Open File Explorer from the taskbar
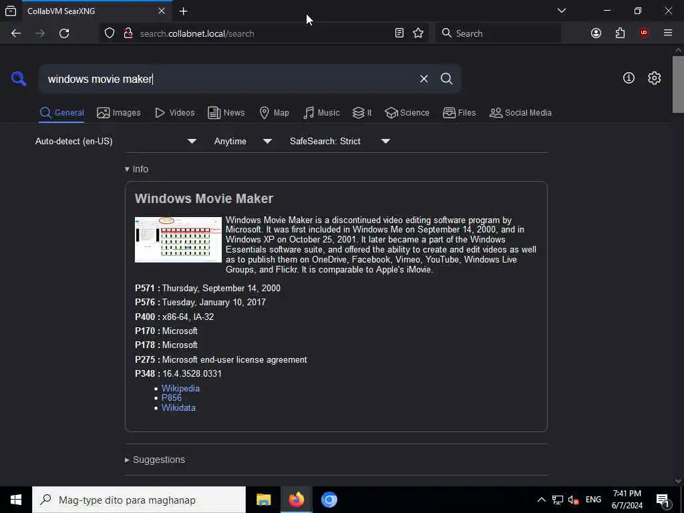The image size is (684, 513). 263,500
